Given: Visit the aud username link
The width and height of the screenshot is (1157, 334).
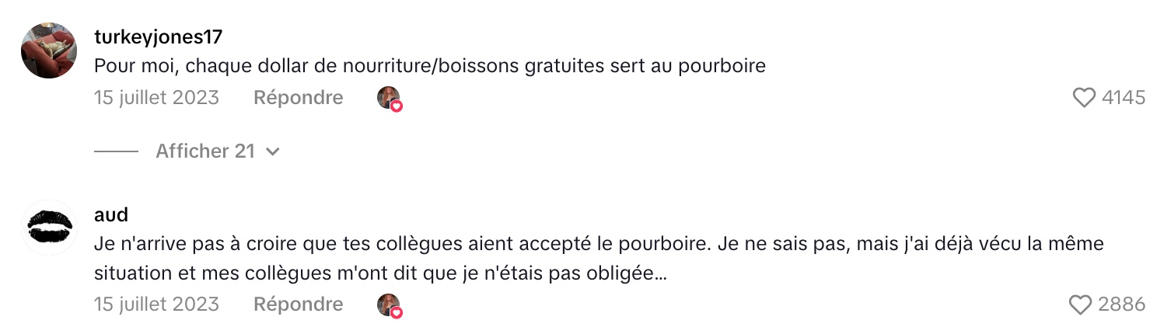Looking at the screenshot, I should point(110,214).
